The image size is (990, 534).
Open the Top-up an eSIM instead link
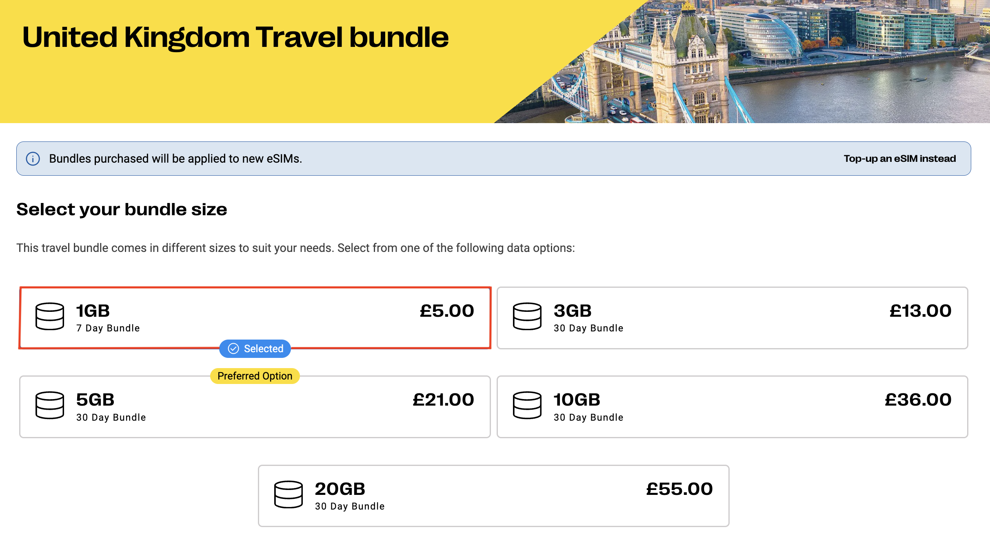point(899,159)
